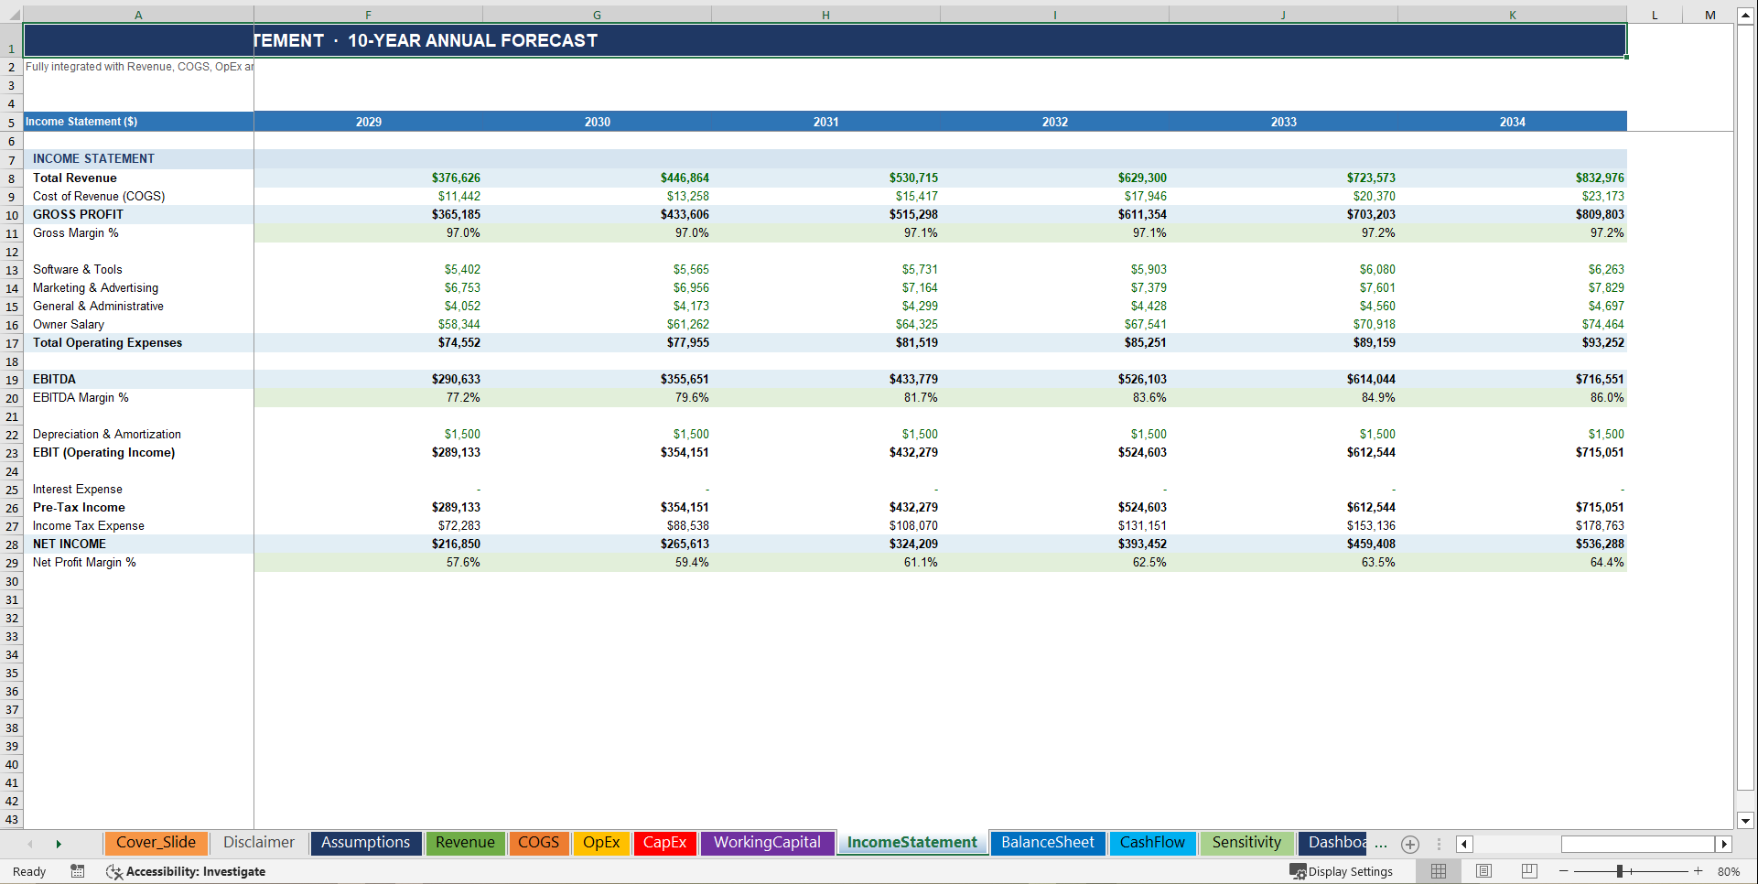The image size is (1758, 884).
Task: Click the 80% zoom level button
Action: [x=1730, y=871]
